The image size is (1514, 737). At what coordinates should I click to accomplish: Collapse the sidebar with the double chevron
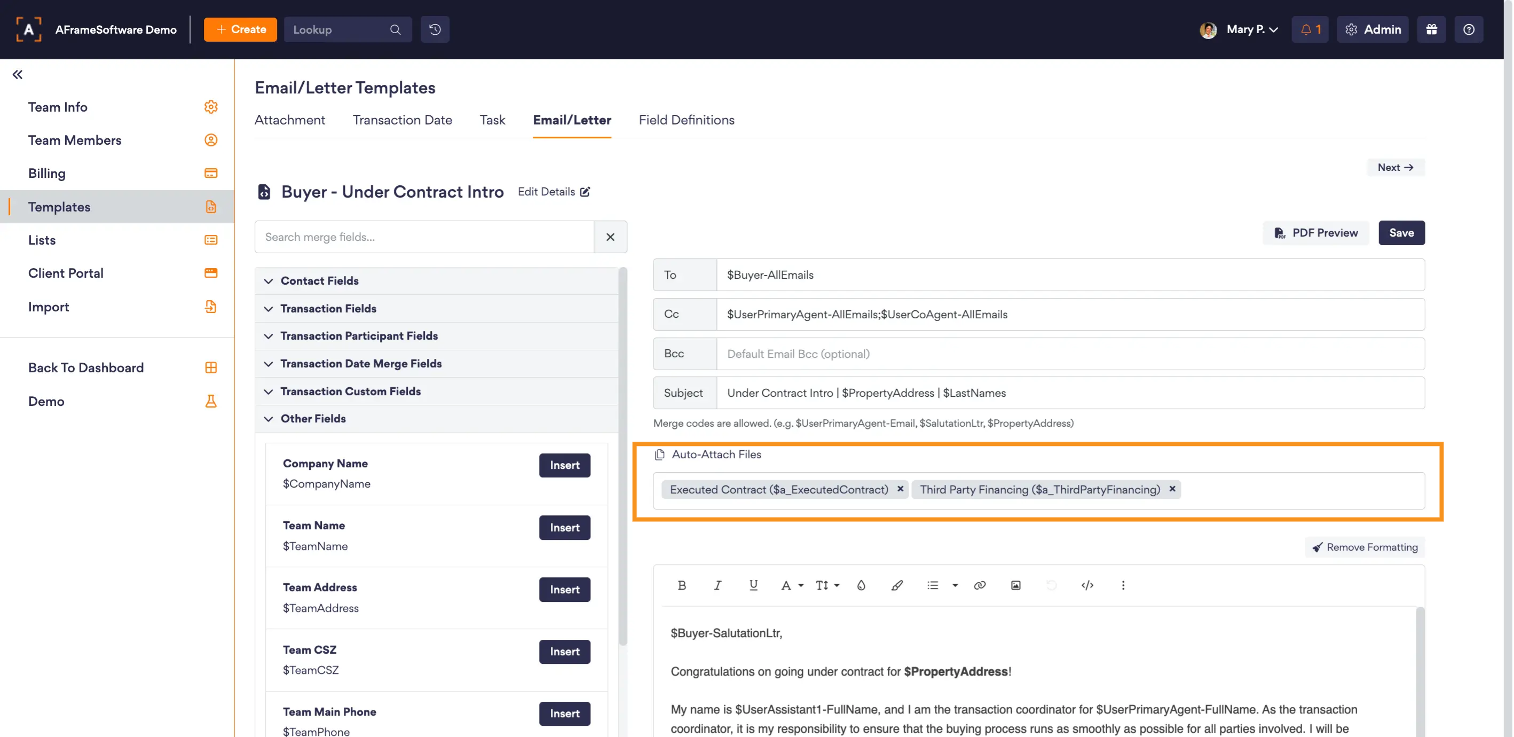point(18,75)
